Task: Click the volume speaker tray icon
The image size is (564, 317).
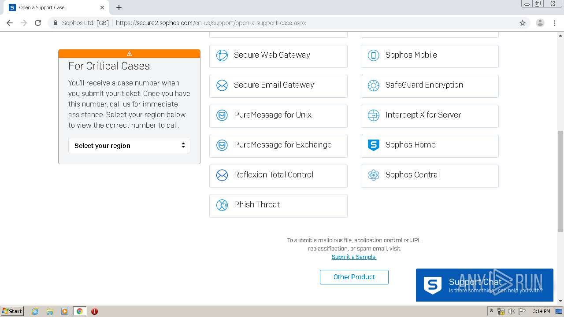Action: pos(512,311)
